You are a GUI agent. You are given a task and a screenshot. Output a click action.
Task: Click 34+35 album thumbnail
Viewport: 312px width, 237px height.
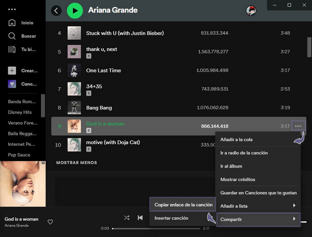pos(74,89)
